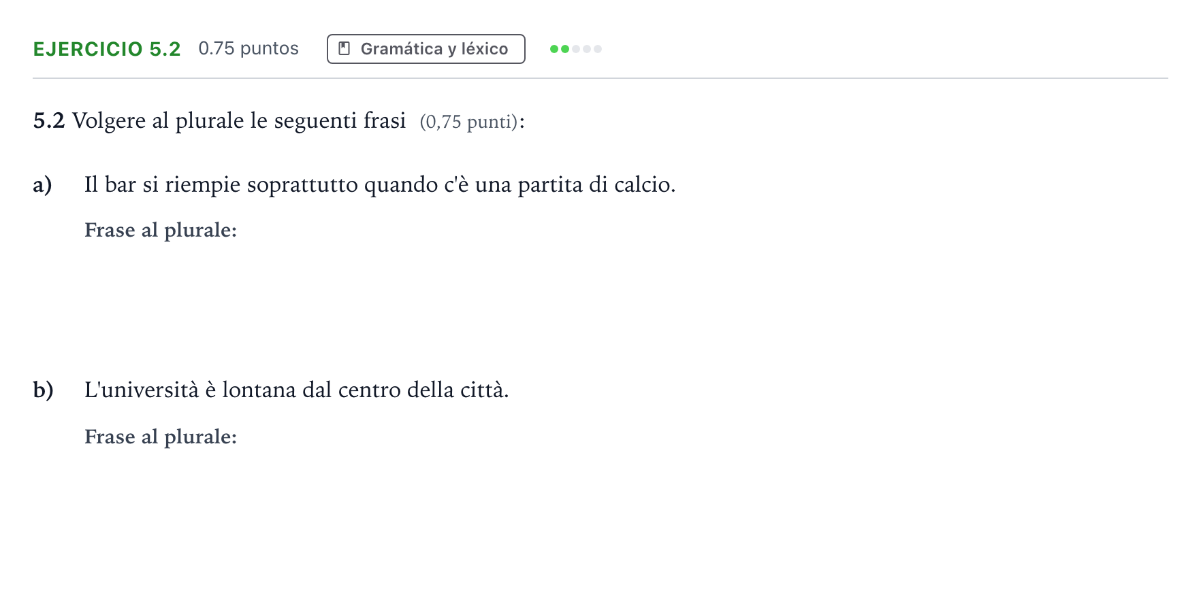Click the bold 5.2 question number
Image resolution: width=1201 pixels, height=593 pixels.
[49, 121]
